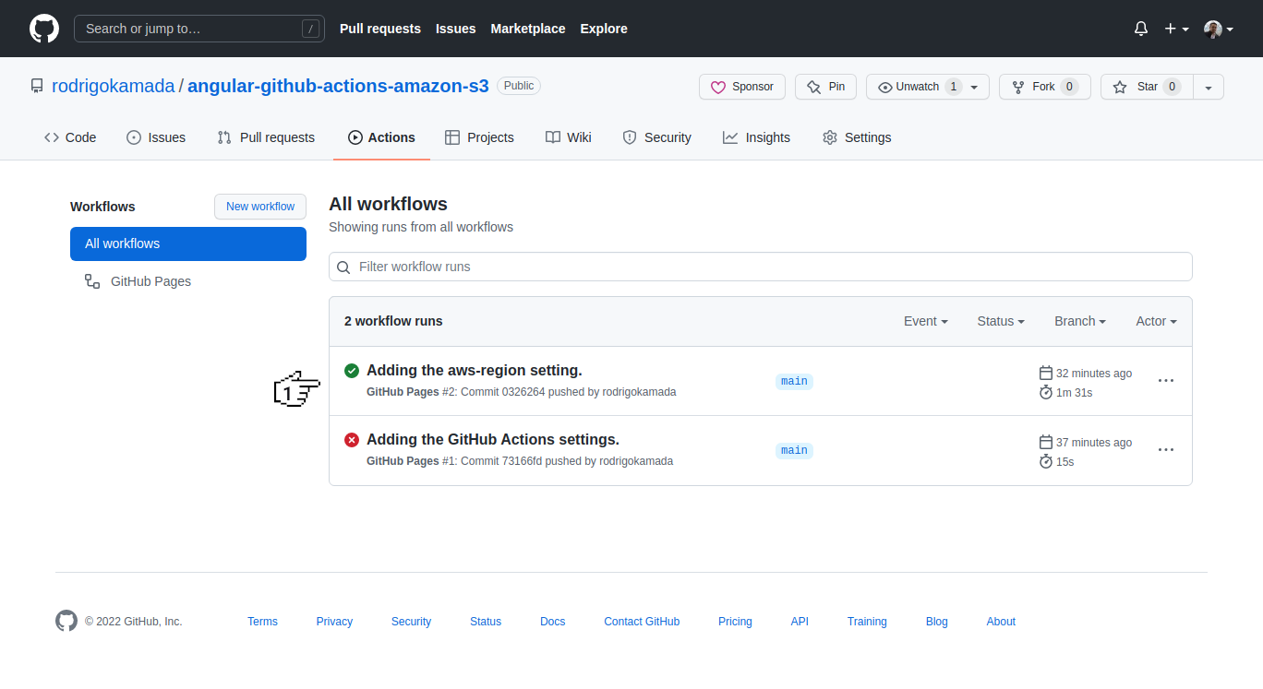Expand the Status filter dropdown
The image size is (1263, 689).
(x=1000, y=321)
